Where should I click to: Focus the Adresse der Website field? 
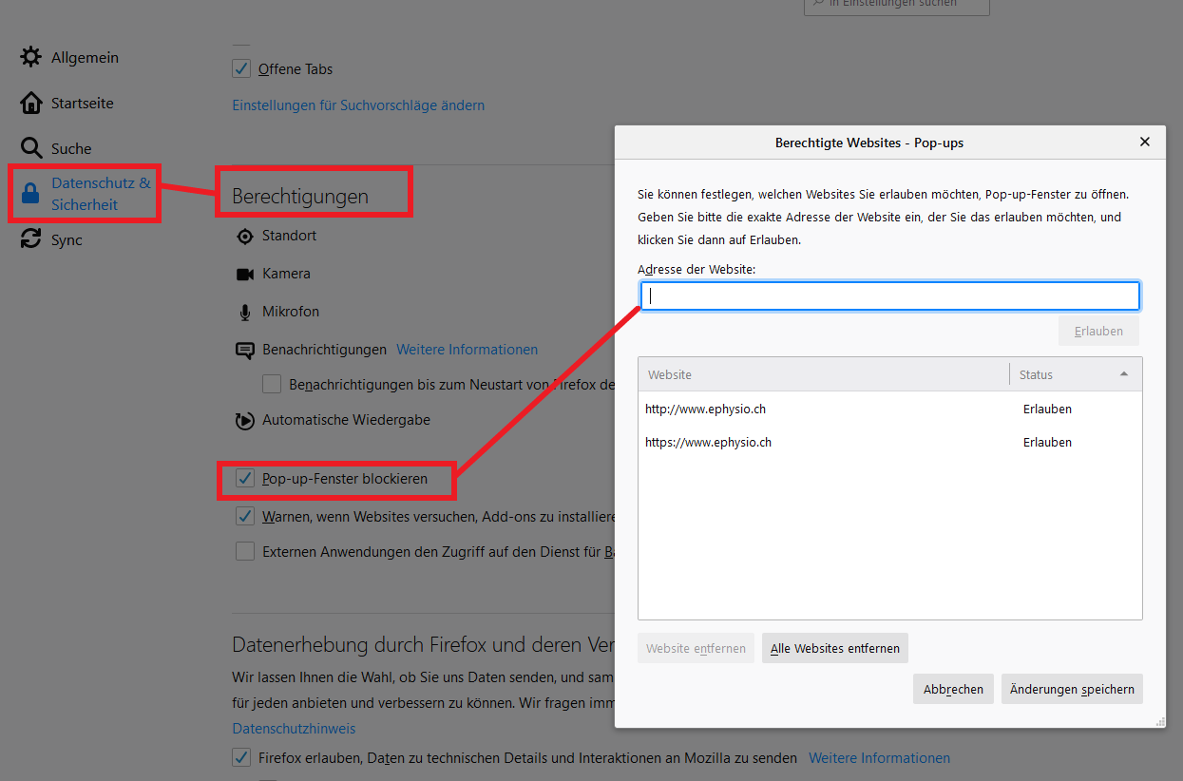pos(890,296)
